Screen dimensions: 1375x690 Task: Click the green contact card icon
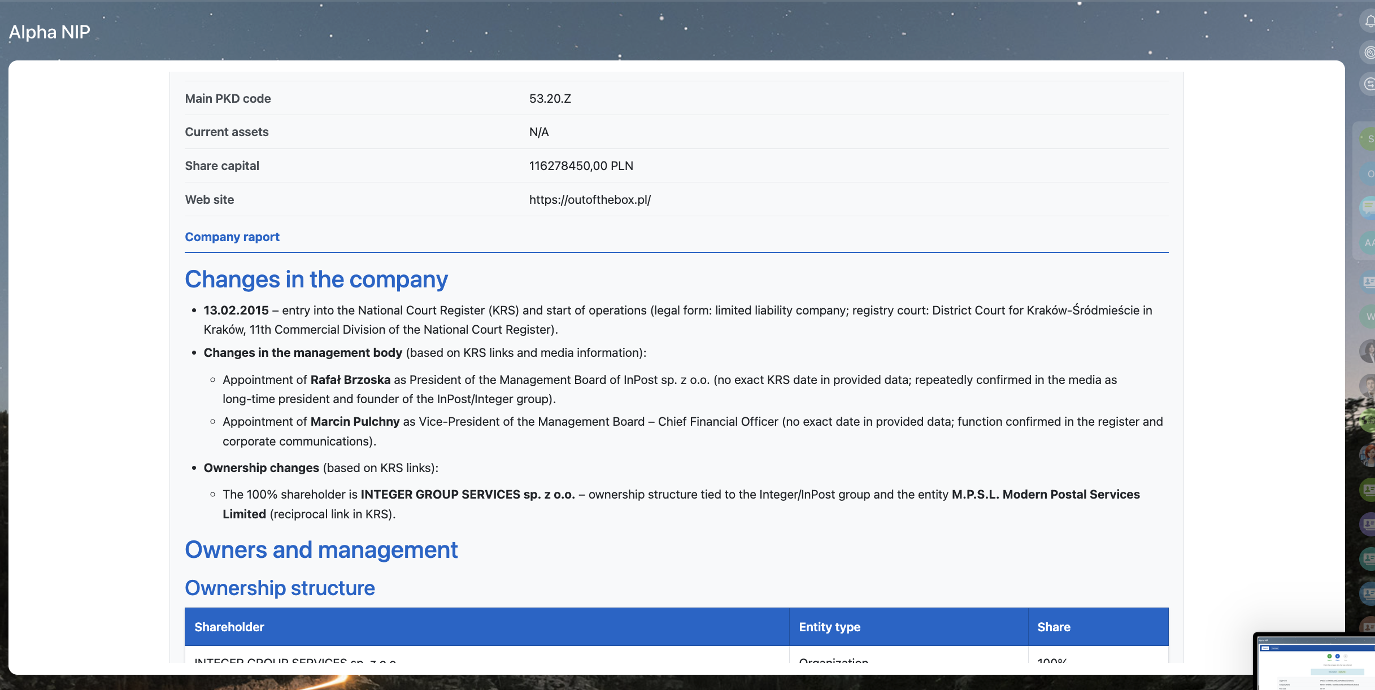coord(1369,490)
